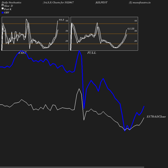This screenshot has width=168, height=168.
Task: Click the 50 axis label in FAST chart
Action: pyautogui.click(x=67, y=31)
